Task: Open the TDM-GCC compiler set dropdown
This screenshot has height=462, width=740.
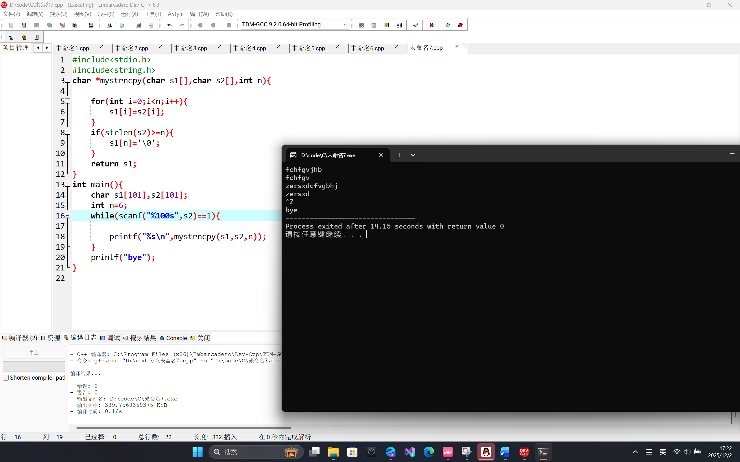Action: point(345,25)
